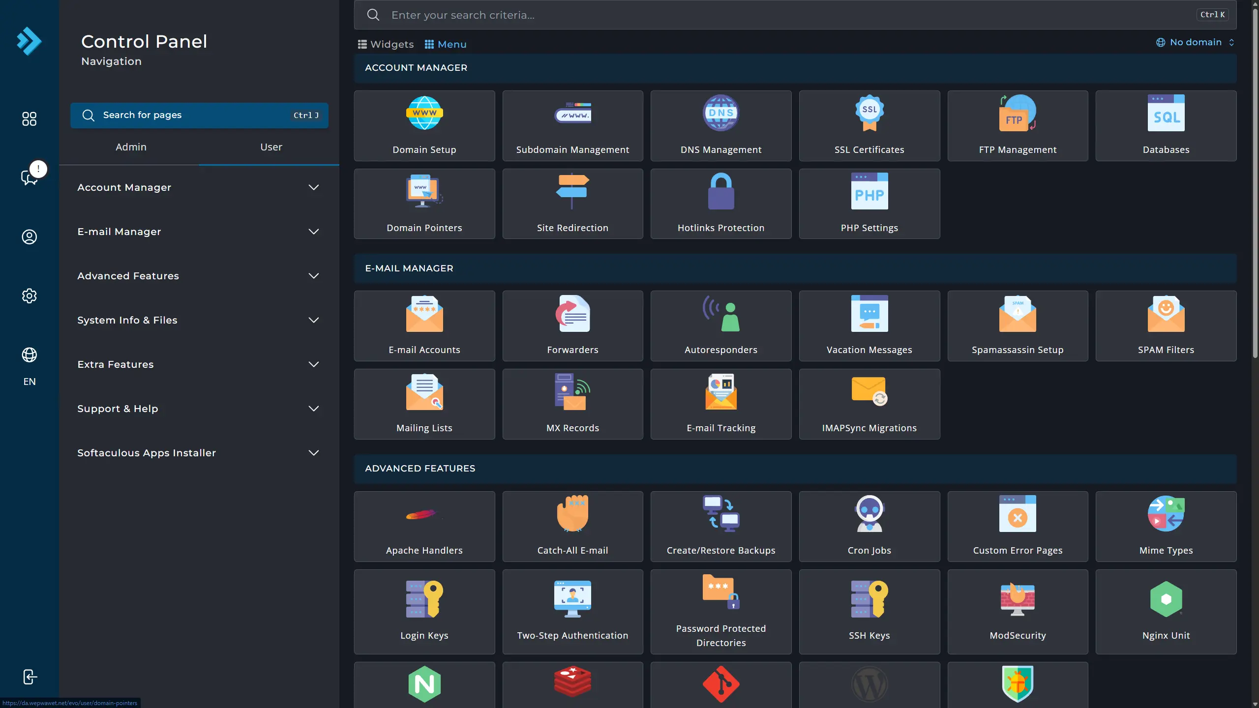Open Spamassassin Setup

pyautogui.click(x=1018, y=325)
